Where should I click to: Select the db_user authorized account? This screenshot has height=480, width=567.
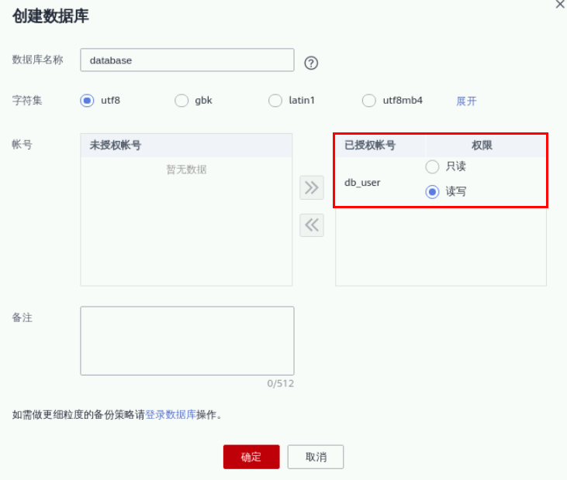pyautogui.click(x=362, y=183)
